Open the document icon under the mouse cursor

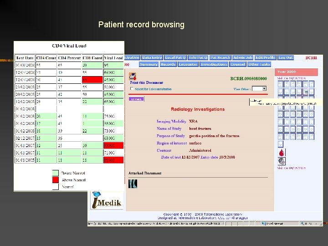tap(305, 92)
